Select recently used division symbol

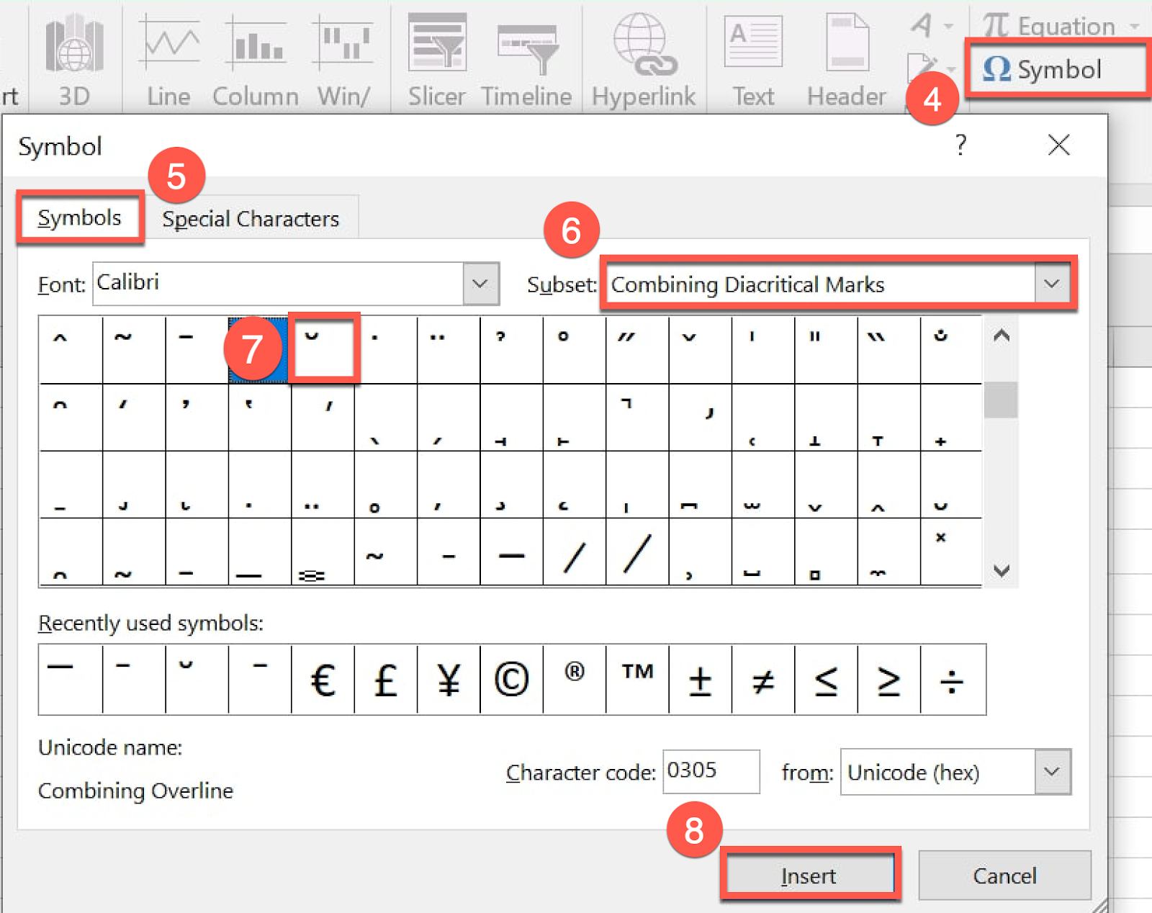(953, 680)
